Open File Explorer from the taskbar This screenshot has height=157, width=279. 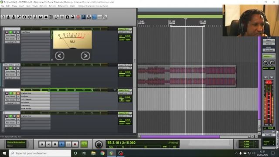coord(93,153)
